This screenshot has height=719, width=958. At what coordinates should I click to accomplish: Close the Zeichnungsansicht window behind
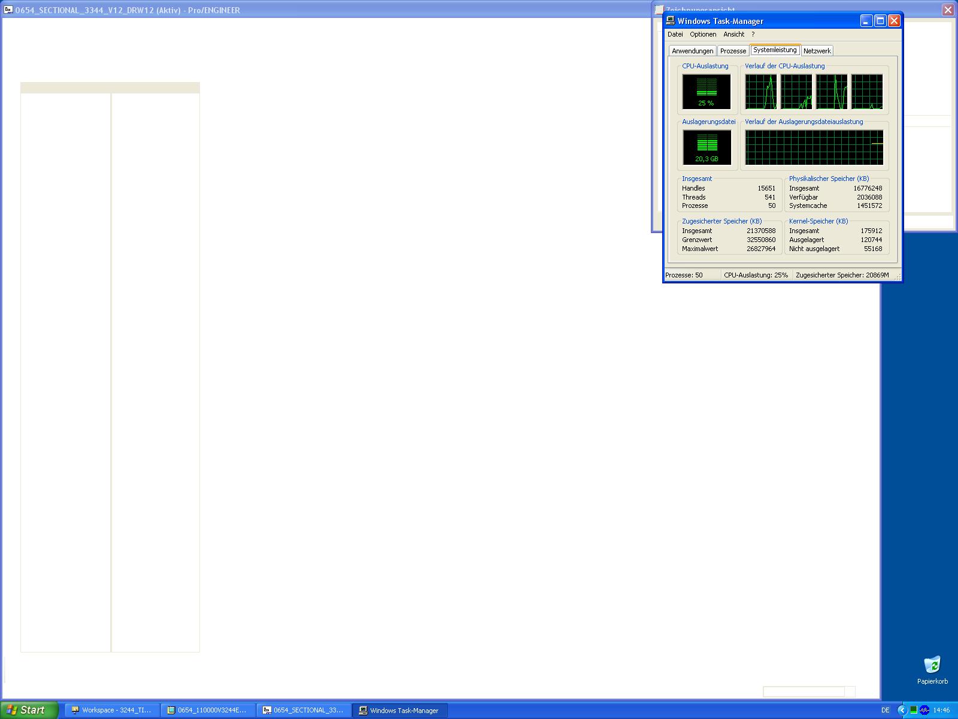coord(948,10)
